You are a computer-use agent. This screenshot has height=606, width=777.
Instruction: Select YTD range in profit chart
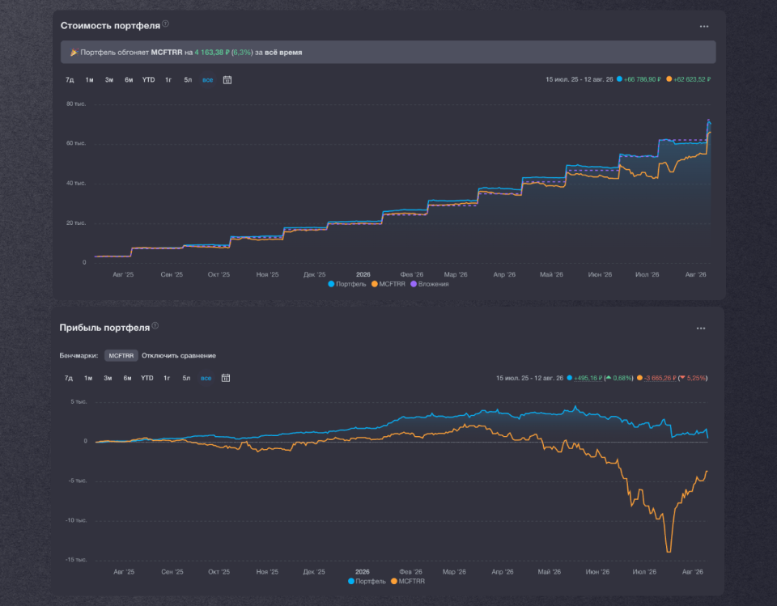point(147,378)
